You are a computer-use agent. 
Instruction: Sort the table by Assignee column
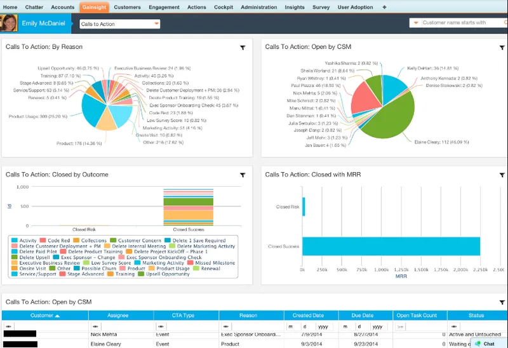(x=118, y=315)
